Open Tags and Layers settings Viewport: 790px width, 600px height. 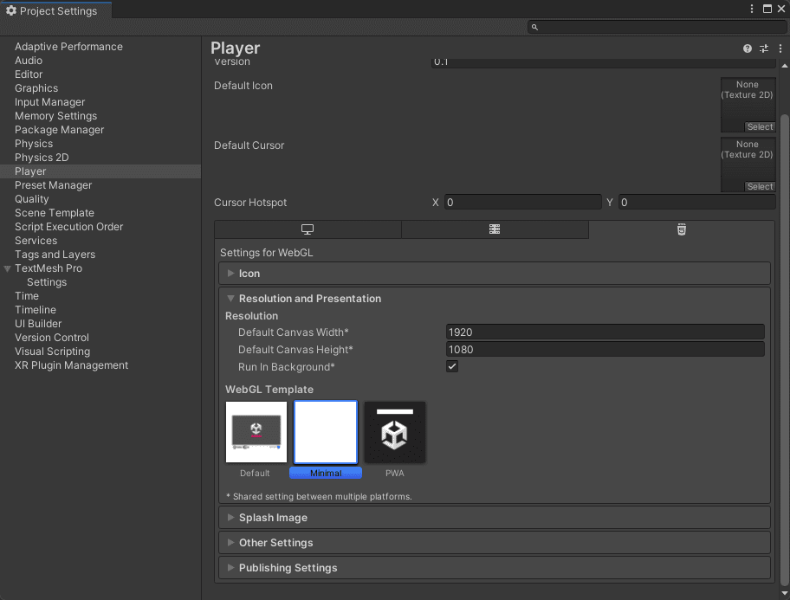click(x=55, y=255)
